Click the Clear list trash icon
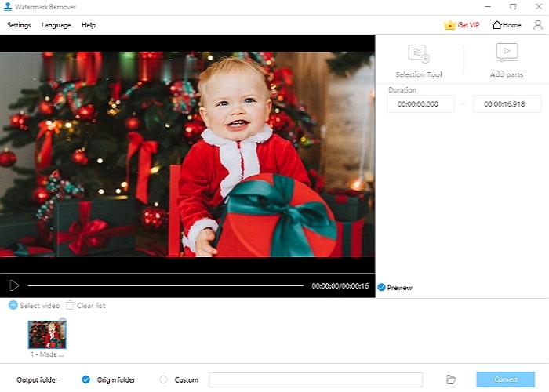 click(x=70, y=305)
